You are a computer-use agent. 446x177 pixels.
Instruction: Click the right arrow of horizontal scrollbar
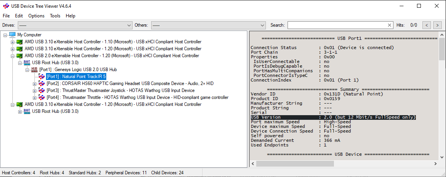[x=436, y=163]
